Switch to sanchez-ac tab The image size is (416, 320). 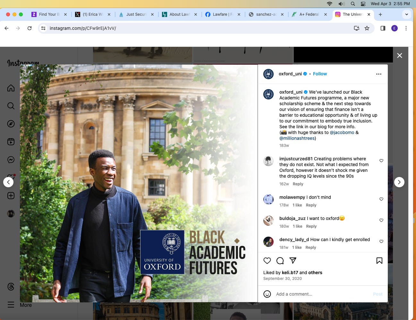(266, 14)
